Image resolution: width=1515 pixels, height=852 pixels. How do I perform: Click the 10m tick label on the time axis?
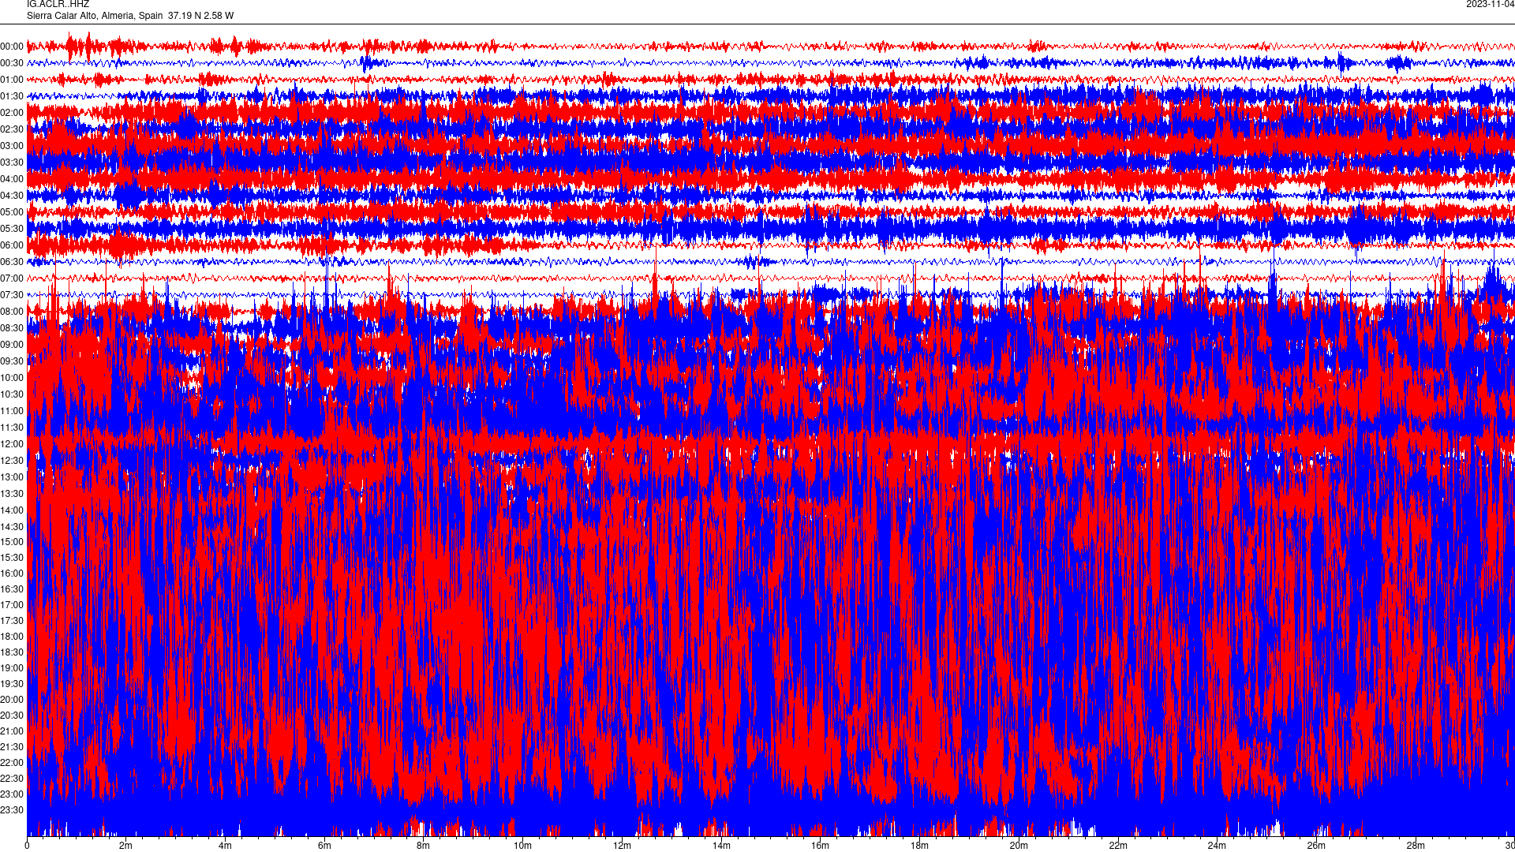tap(523, 846)
